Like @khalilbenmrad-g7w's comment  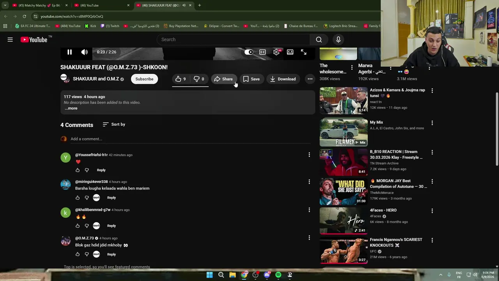(x=78, y=226)
